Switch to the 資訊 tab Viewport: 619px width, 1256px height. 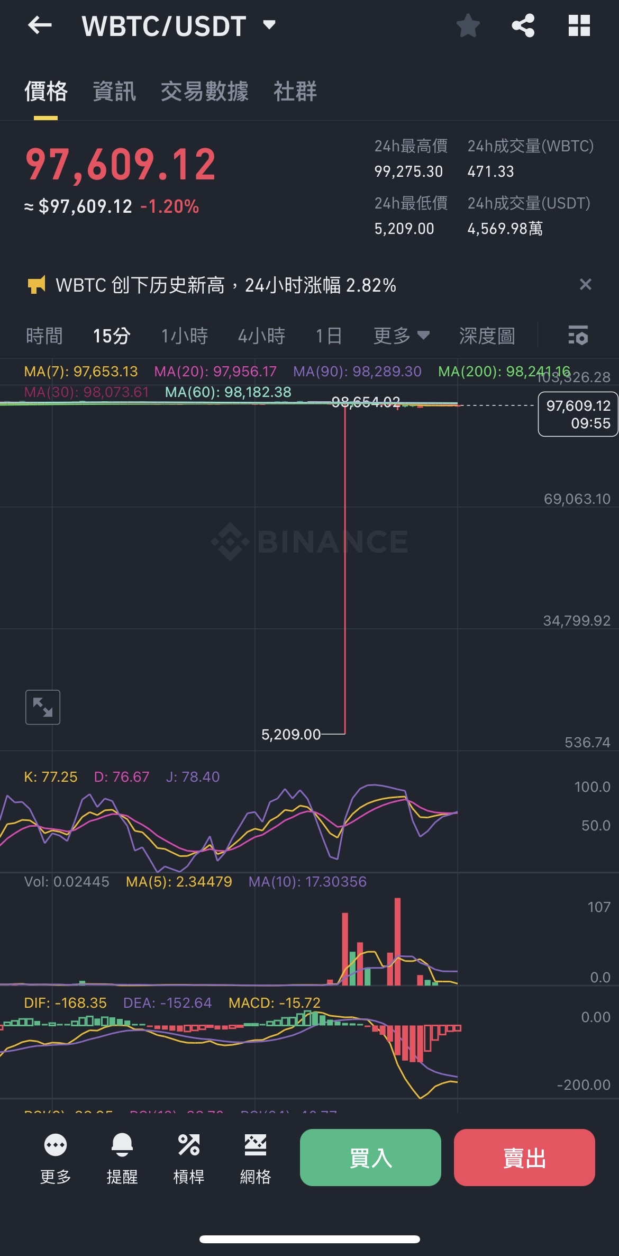tap(114, 91)
